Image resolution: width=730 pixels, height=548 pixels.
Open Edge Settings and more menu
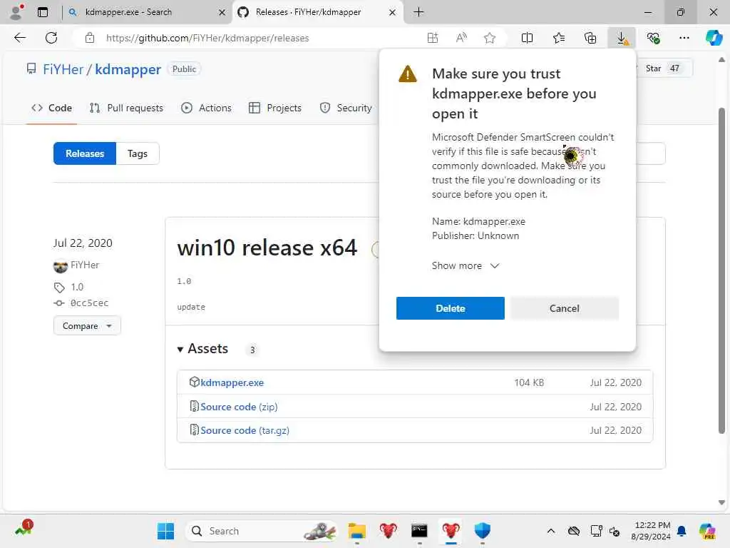point(684,38)
